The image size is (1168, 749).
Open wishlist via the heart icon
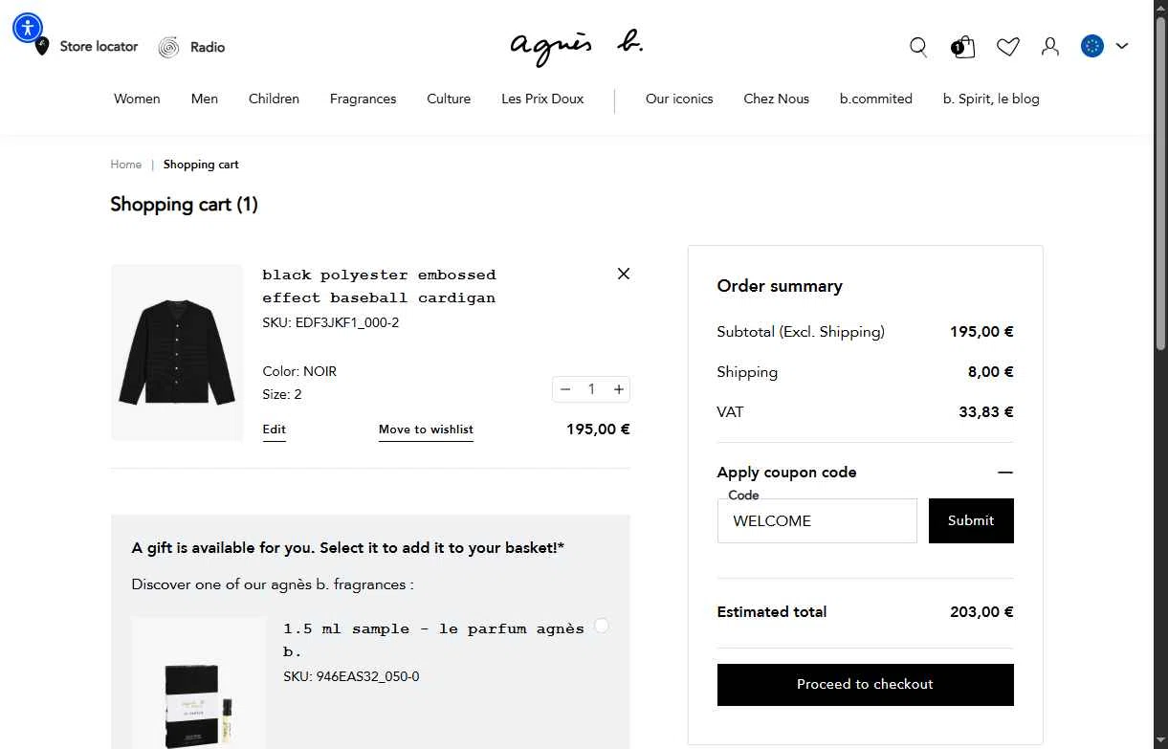pyautogui.click(x=1008, y=47)
